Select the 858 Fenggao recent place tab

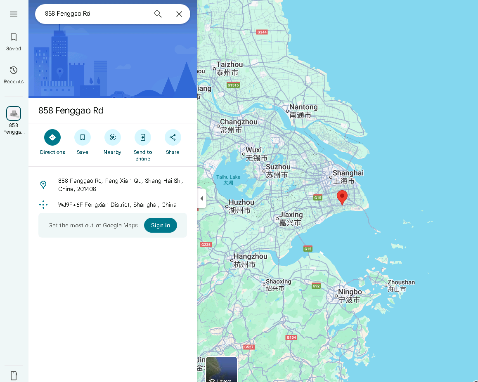14,120
